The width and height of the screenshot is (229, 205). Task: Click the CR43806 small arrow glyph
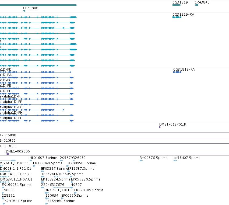24,11
